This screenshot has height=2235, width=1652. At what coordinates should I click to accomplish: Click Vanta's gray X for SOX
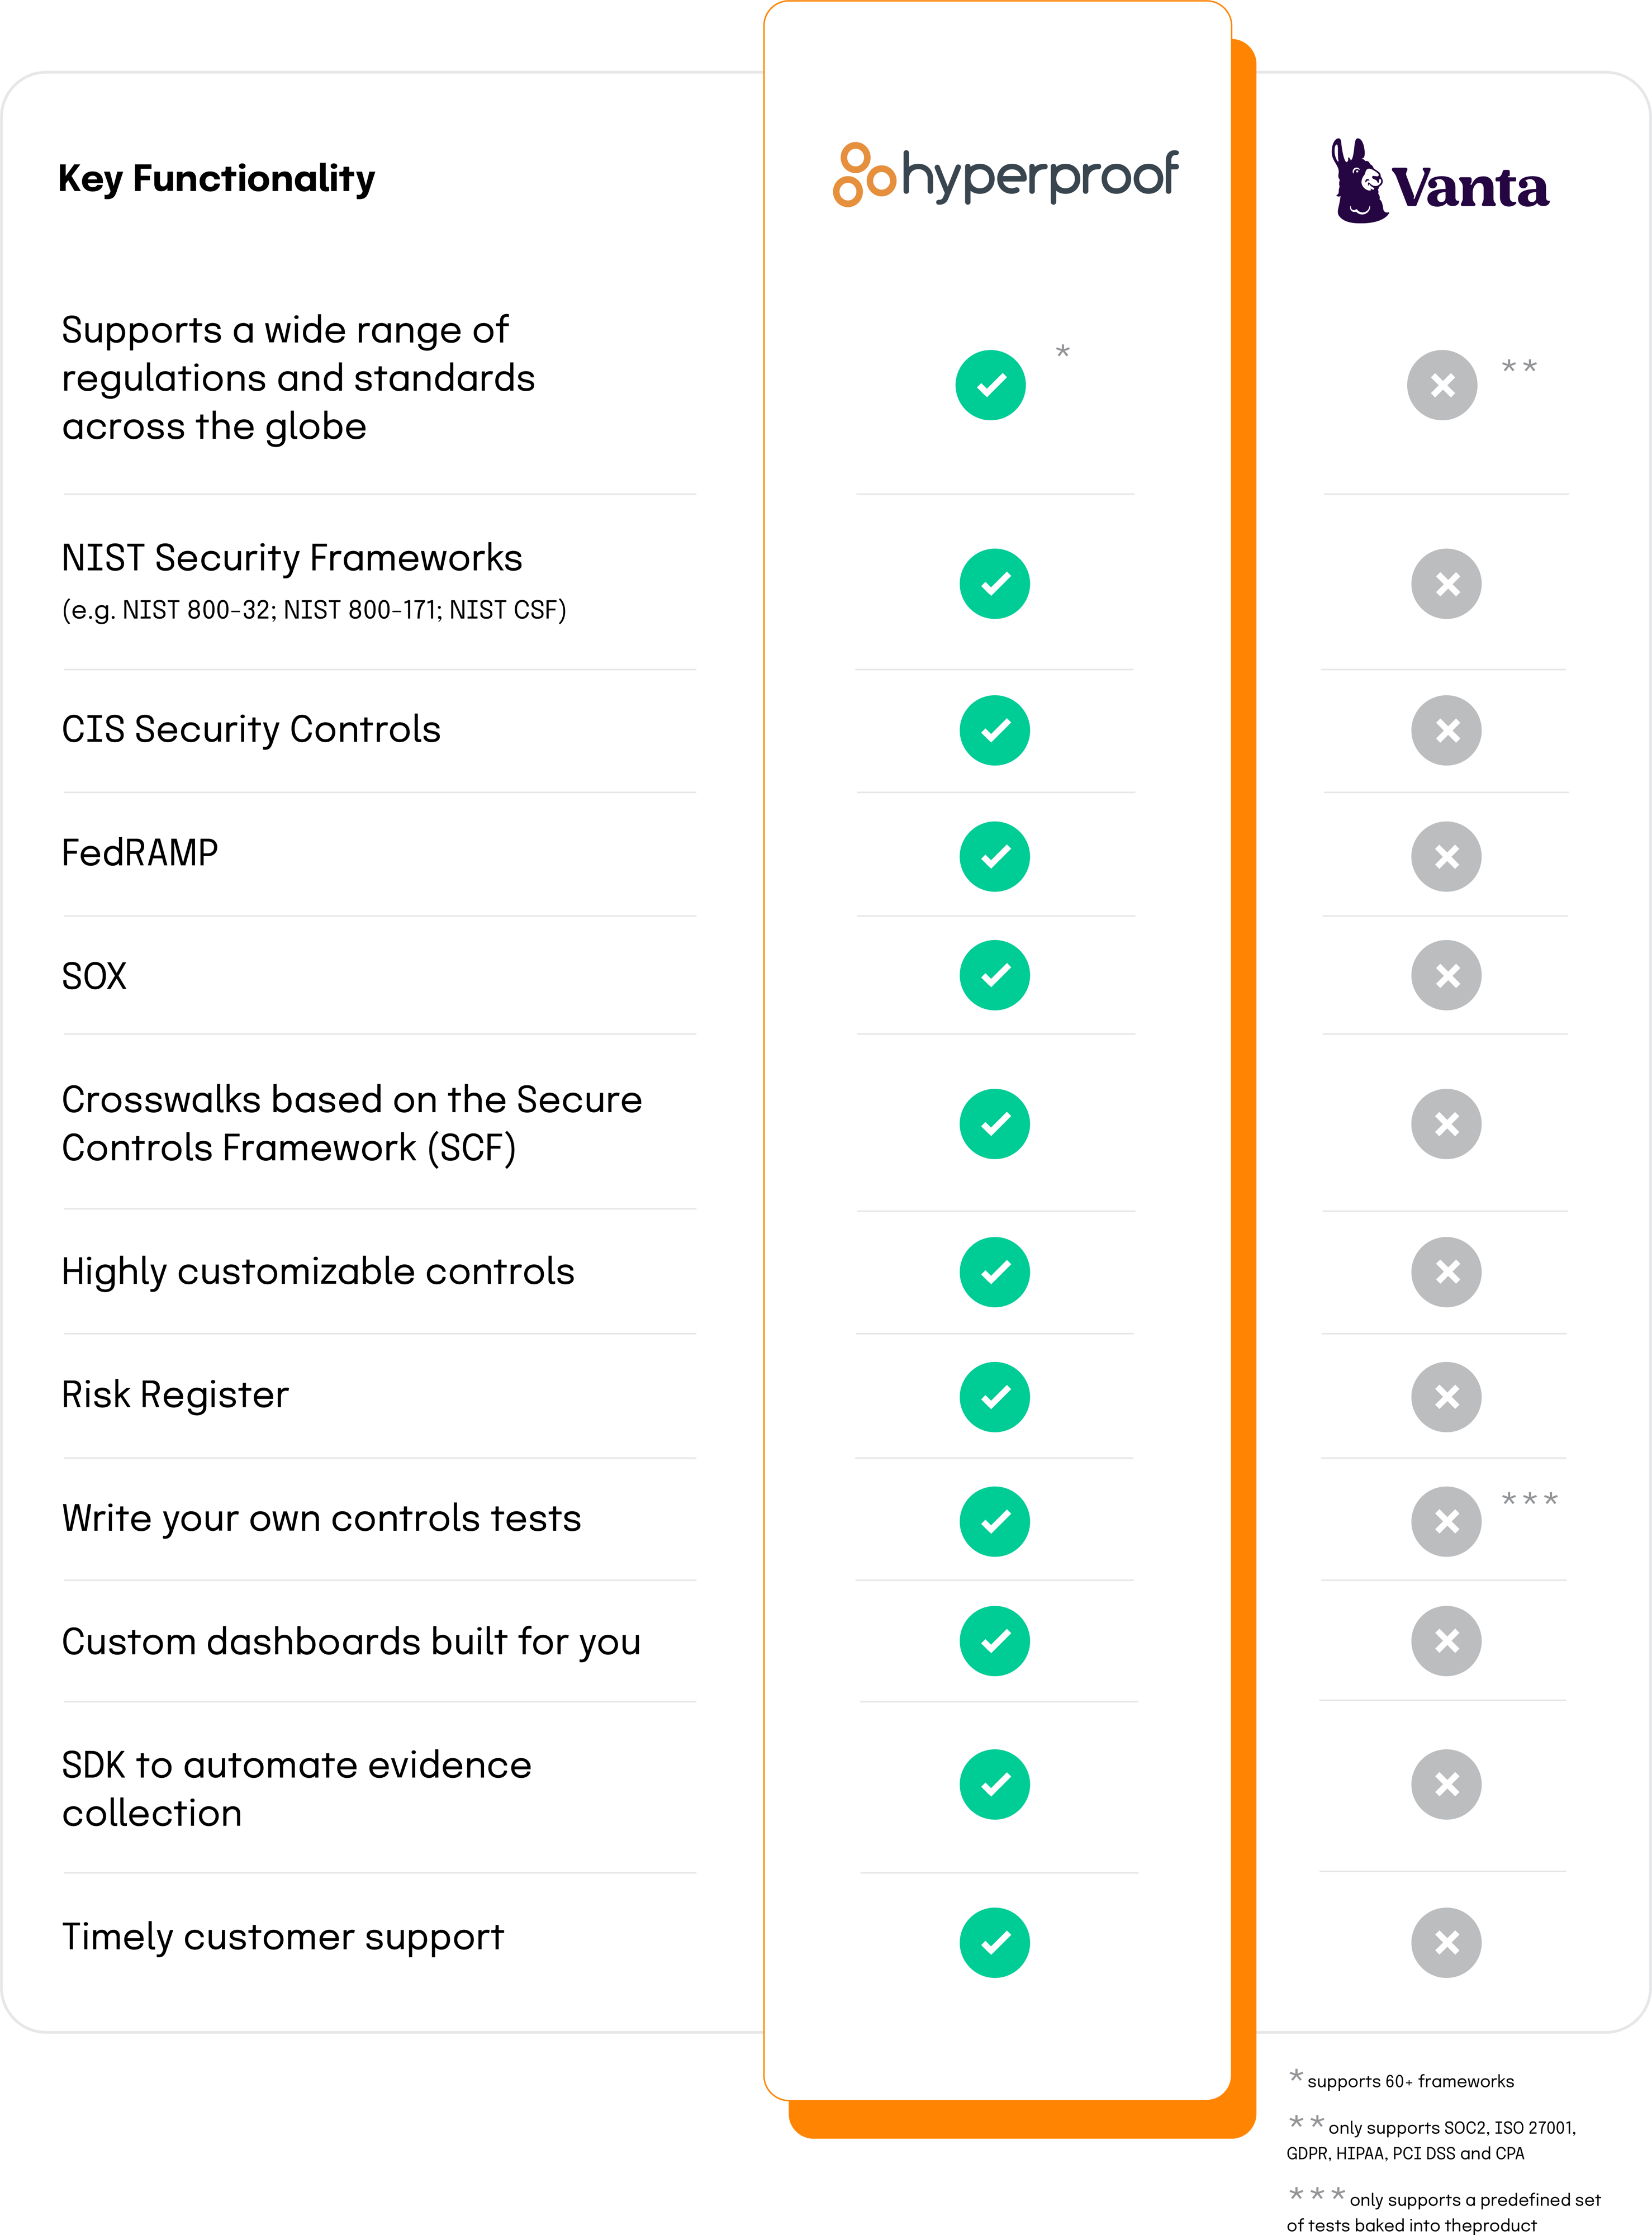coord(1446,975)
